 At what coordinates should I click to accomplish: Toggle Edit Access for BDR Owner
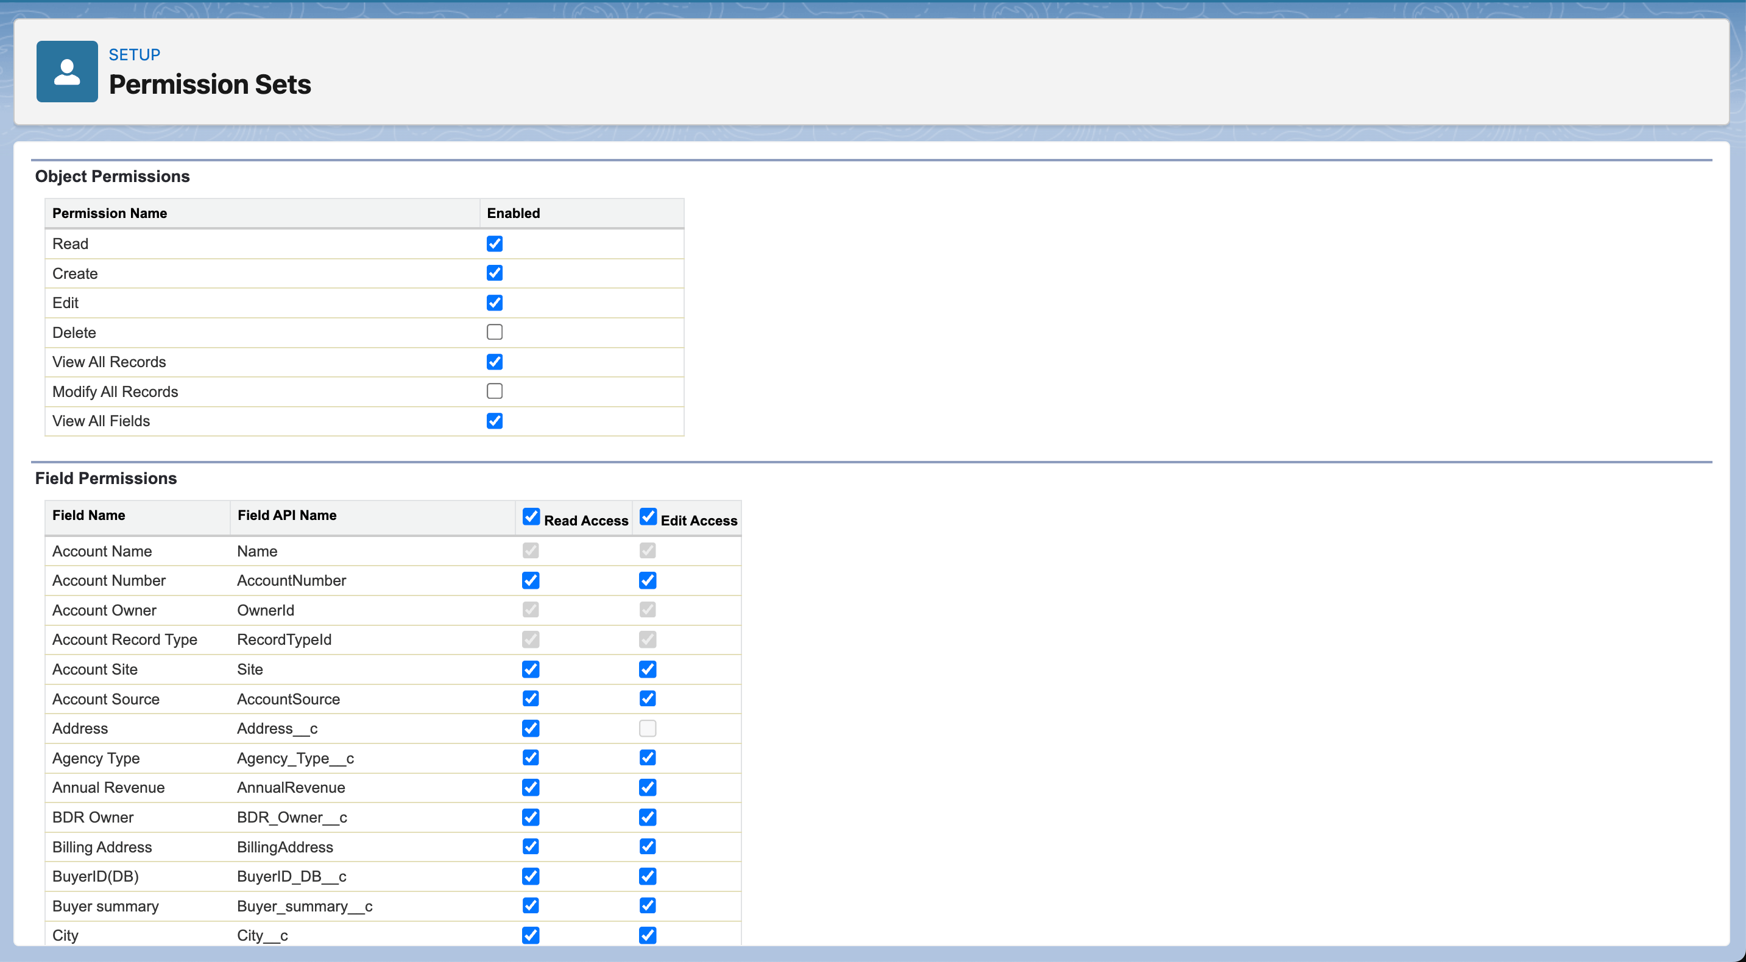coord(648,817)
